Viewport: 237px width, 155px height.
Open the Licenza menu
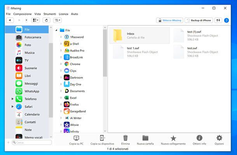[x=63, y=14]
